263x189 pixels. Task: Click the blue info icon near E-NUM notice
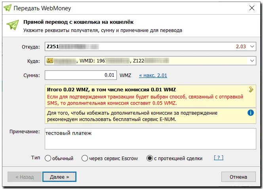(x=251, y=113)
